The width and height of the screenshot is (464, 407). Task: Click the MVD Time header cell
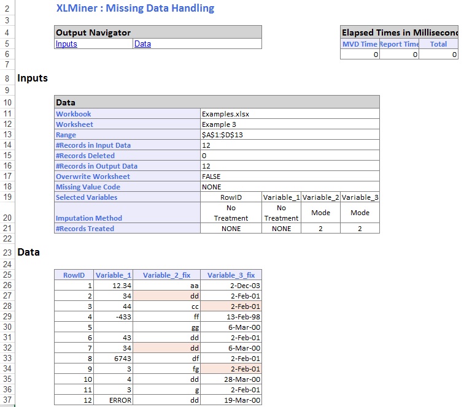[360, 44]
